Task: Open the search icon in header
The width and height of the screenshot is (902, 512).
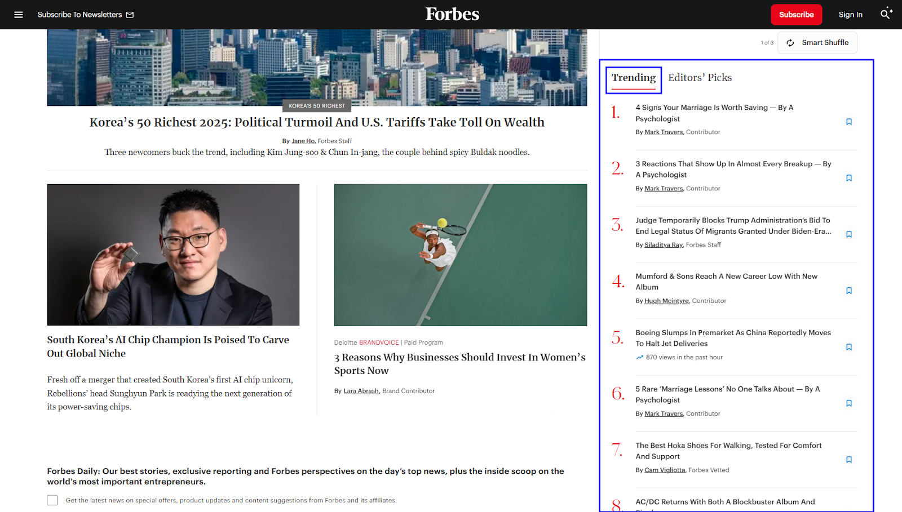Action: 886,14
